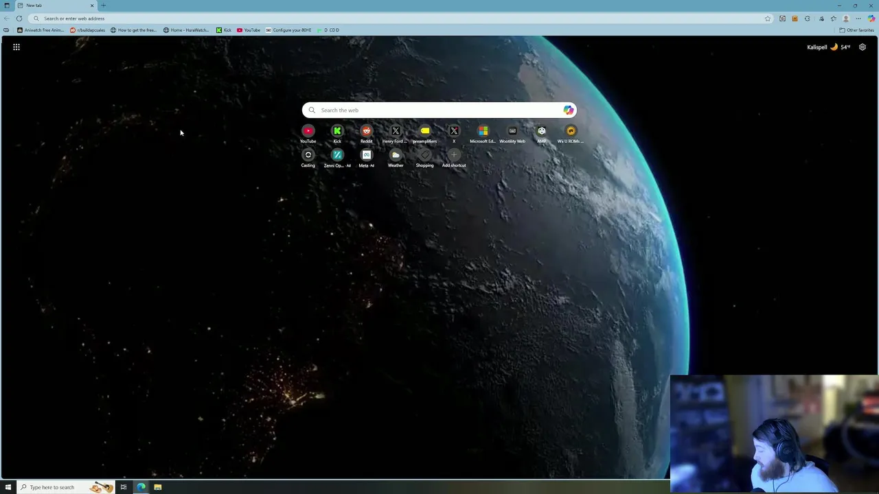
Task: Close the New tab tab
Action: point(92,5)
